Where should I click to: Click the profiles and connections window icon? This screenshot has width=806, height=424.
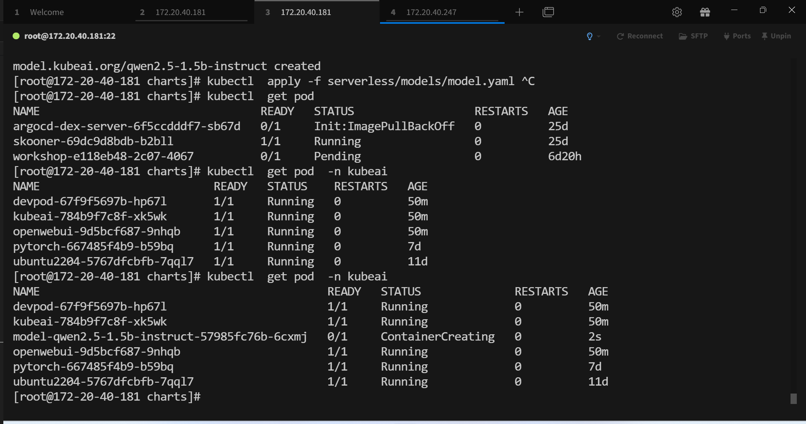click(548, 12)
